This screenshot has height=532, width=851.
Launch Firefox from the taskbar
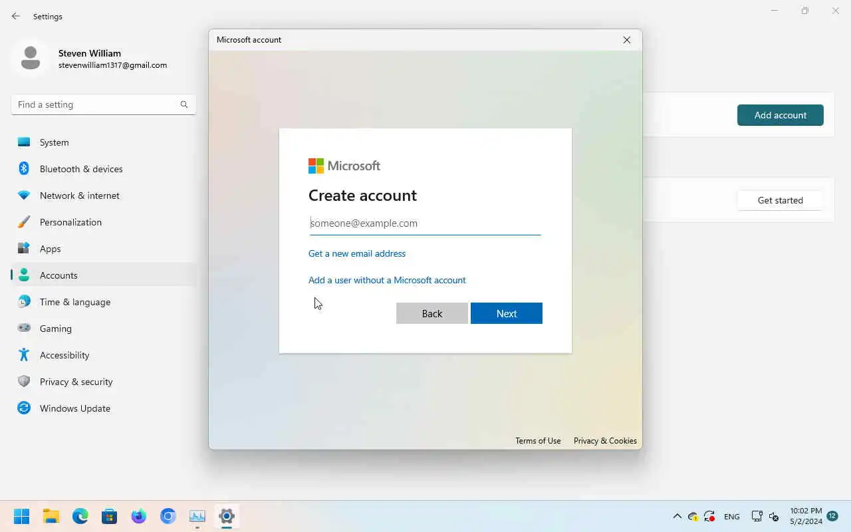139,516
